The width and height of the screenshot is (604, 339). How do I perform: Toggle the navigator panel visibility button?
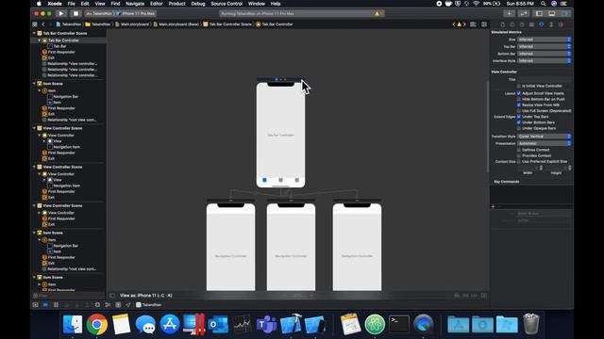click(539, 13)
